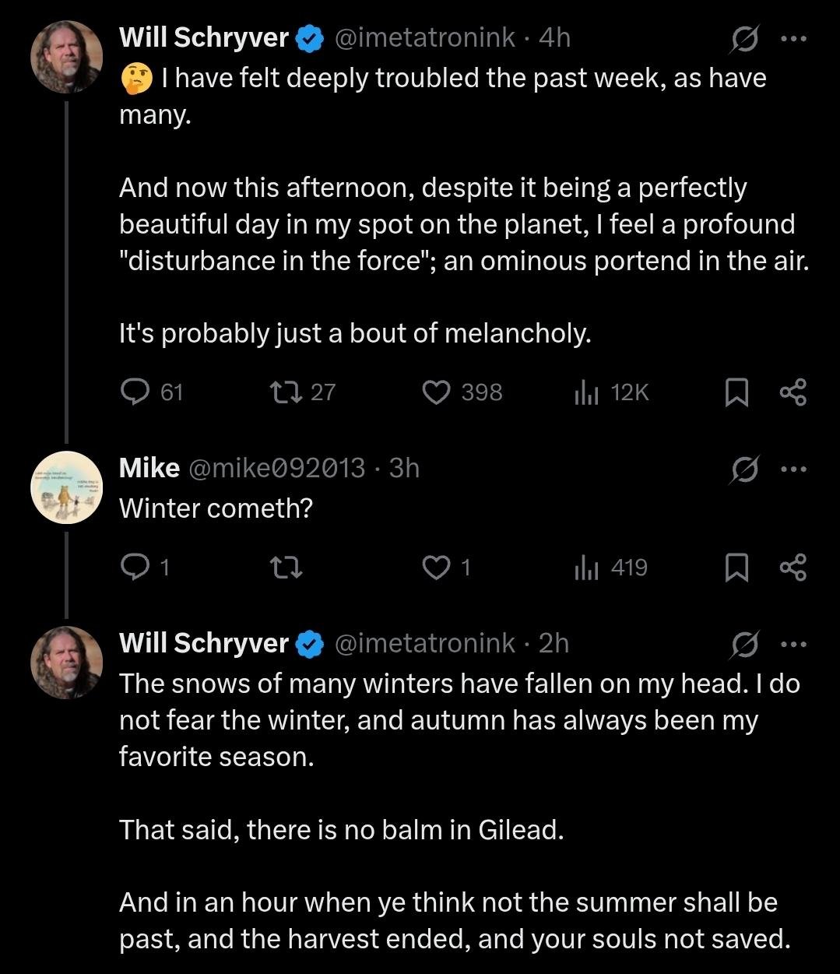The height and width of the screenshot is (974, 840).
Task: View analytics showing 419 views
Action: click(585, 568)
